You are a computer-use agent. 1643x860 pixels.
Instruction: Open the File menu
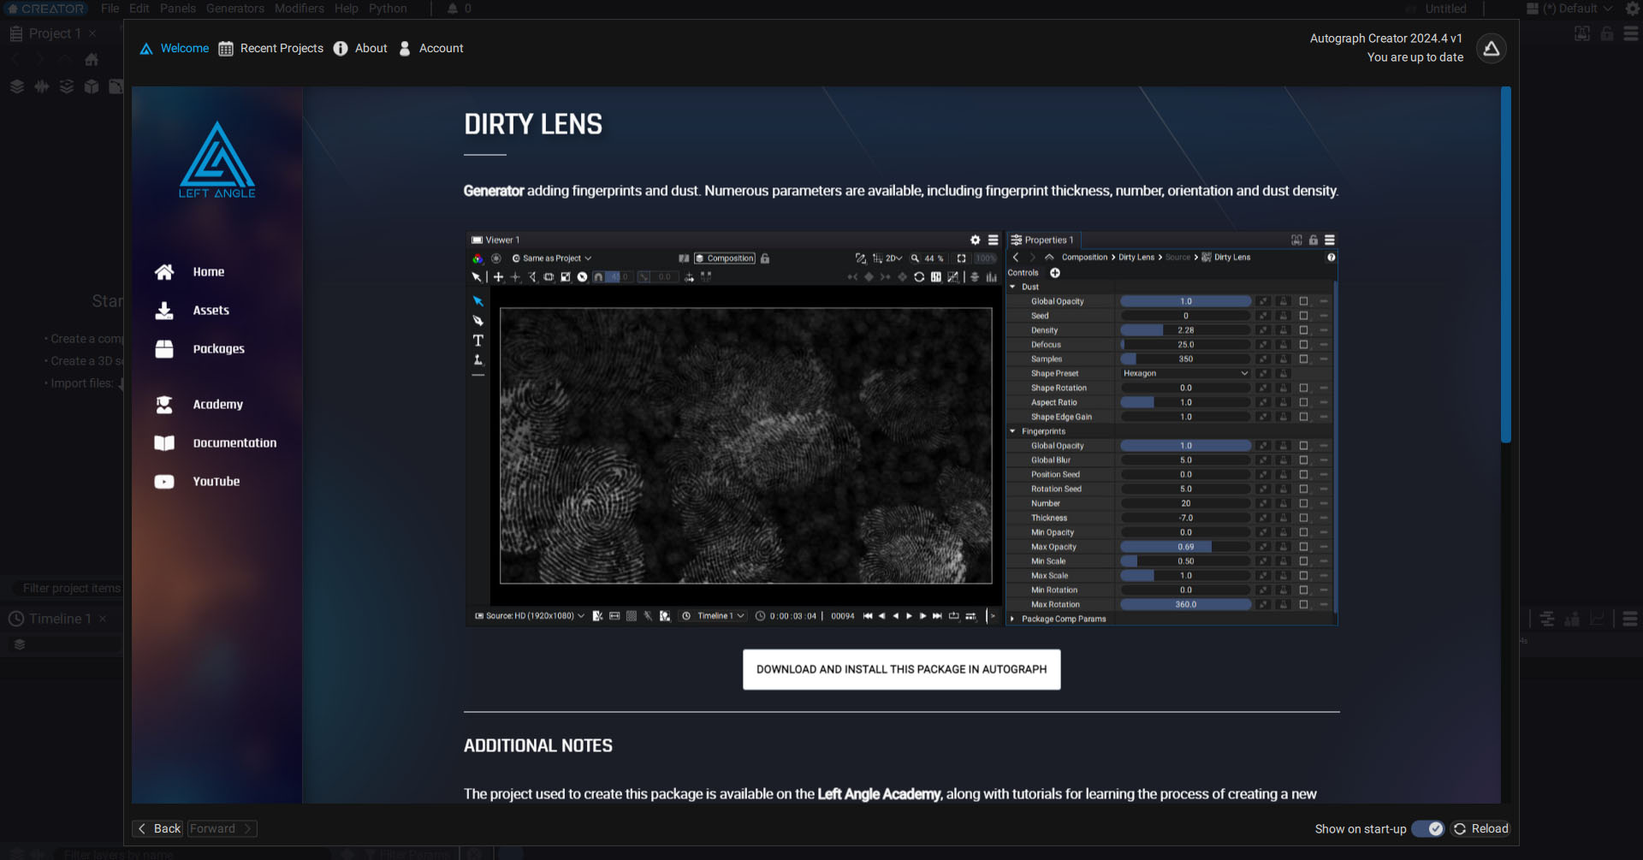[x=110, y=9]
